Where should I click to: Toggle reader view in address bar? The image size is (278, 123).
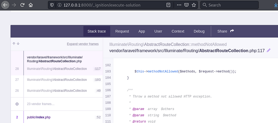click(168, 5)
